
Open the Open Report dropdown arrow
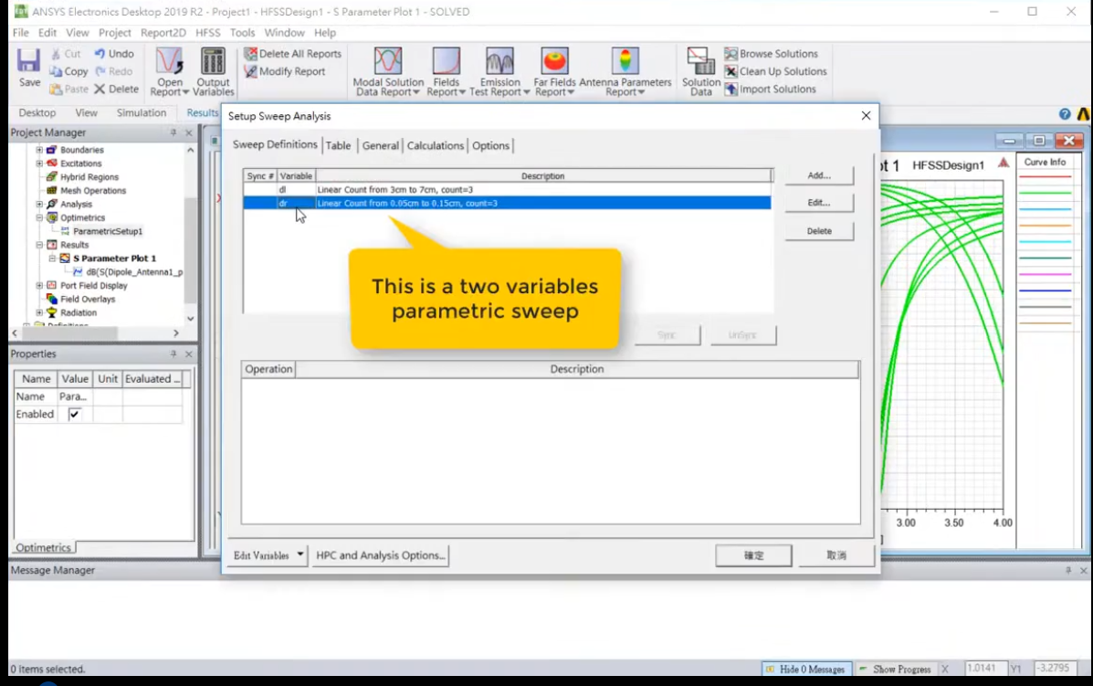[x=185, y=92]
